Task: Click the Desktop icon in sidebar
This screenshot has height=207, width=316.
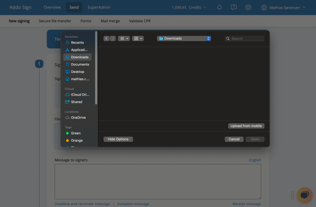Action: click(67, 72)
